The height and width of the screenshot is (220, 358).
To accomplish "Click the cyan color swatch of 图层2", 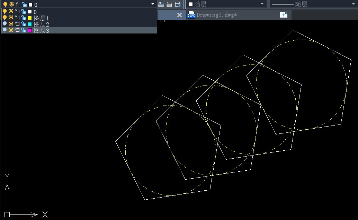I will pos(30,24).
